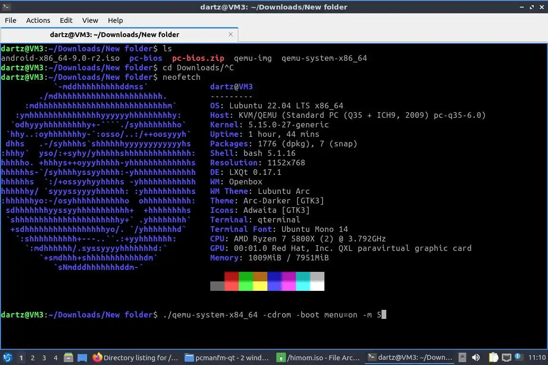548x365 pixels.
Task: Open the 11:10 clock in the panel
Action: (537, 357)
